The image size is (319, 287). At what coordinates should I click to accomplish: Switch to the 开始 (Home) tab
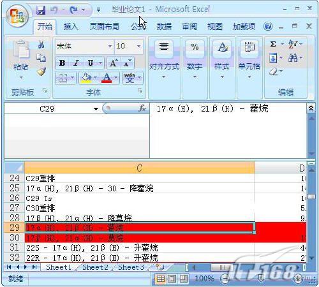pos(45,27)
